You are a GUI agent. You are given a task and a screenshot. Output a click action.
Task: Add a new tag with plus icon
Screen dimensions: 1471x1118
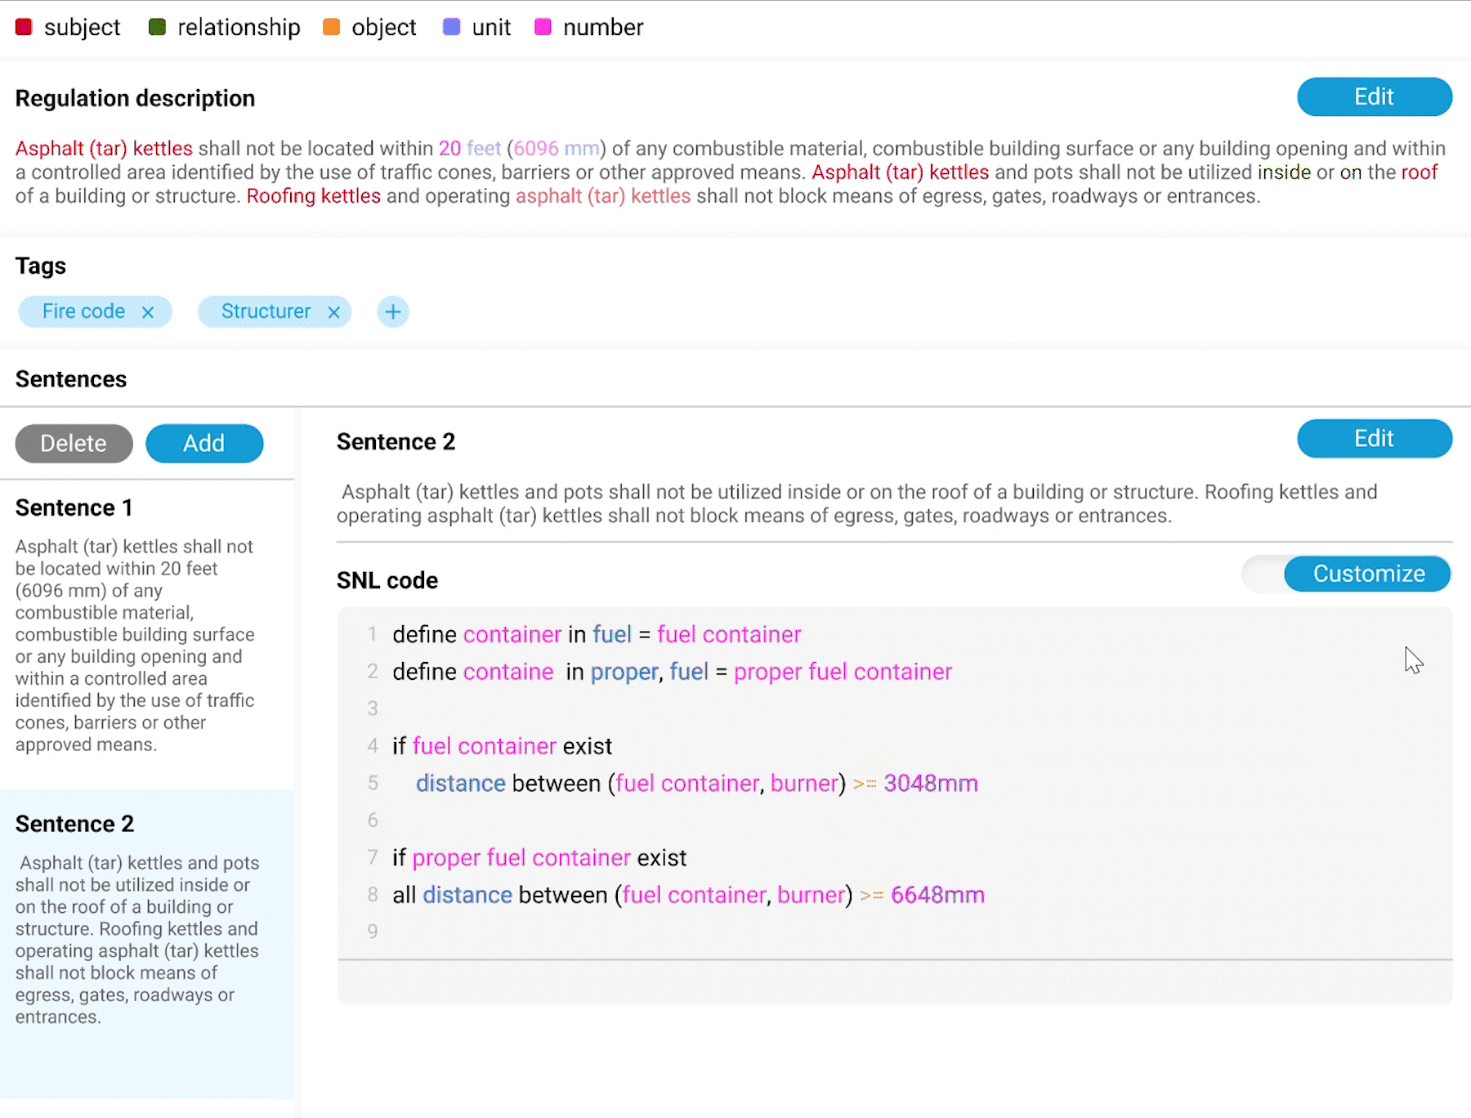(x=393, y=311)
